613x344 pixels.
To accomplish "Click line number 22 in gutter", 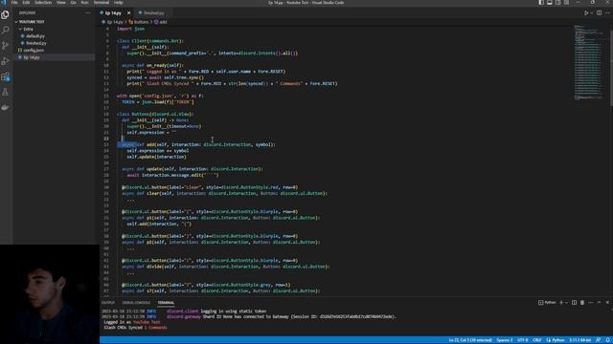I will coord(106,139).
